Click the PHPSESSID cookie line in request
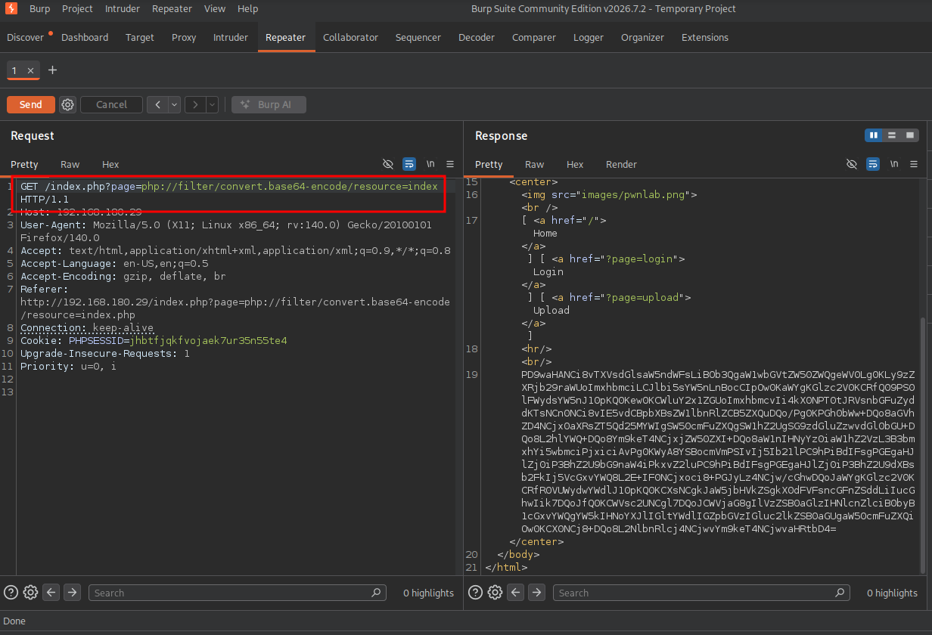 coord(154,340)
